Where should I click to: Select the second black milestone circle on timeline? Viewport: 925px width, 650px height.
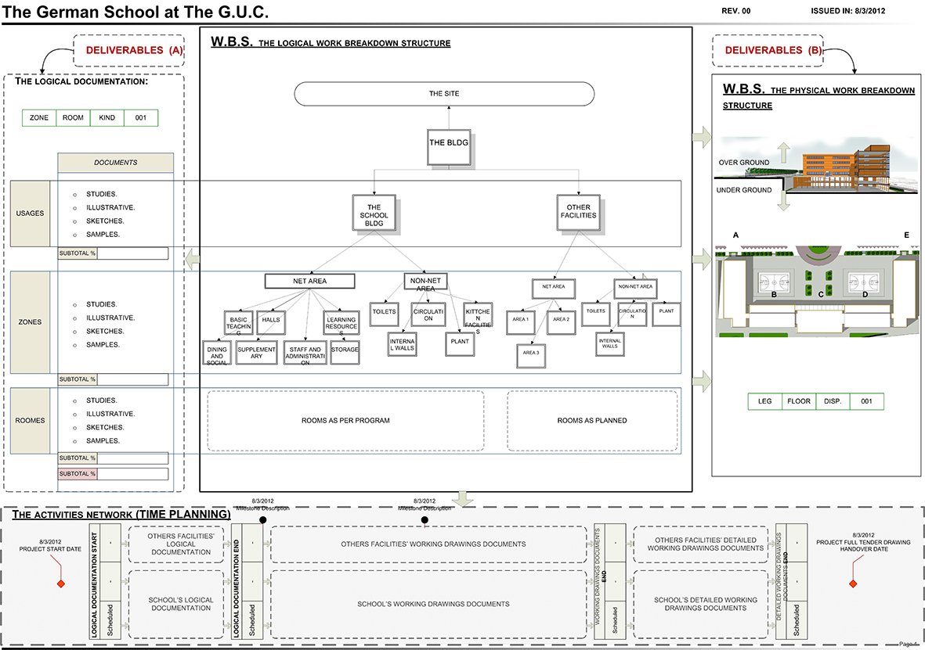(x=425, y=519)
